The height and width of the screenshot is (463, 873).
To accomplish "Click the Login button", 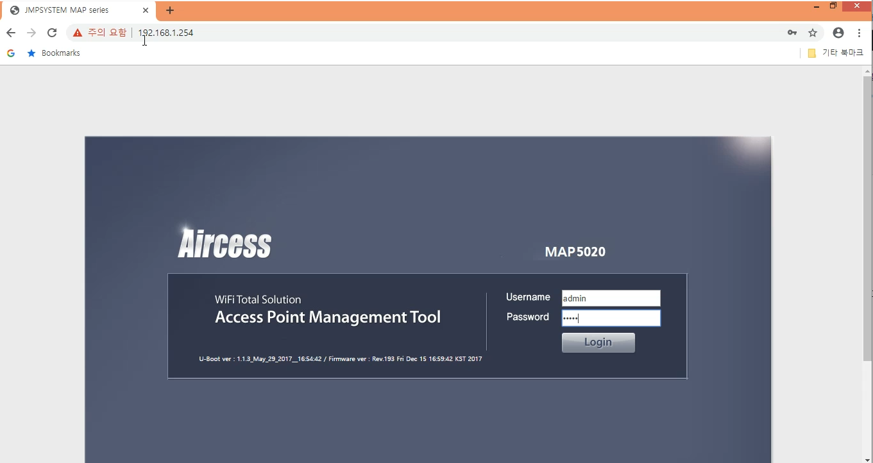I will point(598,342).
